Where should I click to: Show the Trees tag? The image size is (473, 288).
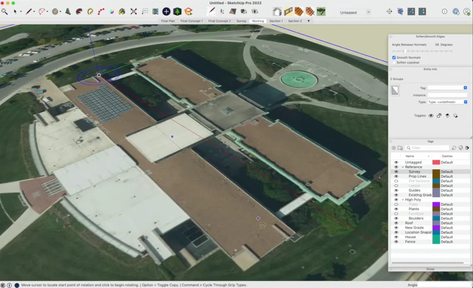click(x=396, y=204)
